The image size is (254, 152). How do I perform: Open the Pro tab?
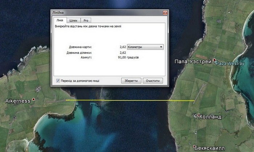click(x=86, y=21)
